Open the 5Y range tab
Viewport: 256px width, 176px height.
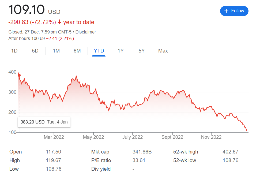coord(142,51)
